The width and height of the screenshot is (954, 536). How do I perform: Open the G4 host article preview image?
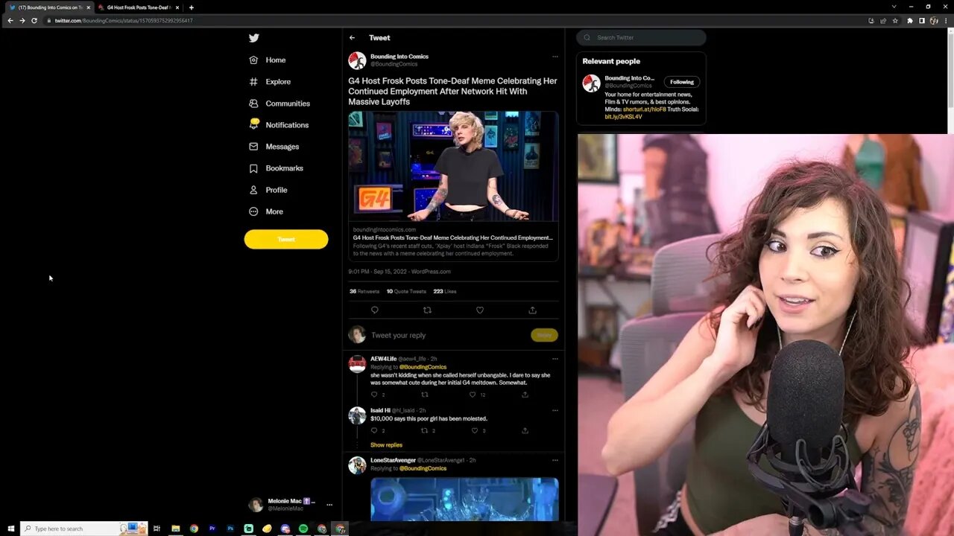coord(453,166)
